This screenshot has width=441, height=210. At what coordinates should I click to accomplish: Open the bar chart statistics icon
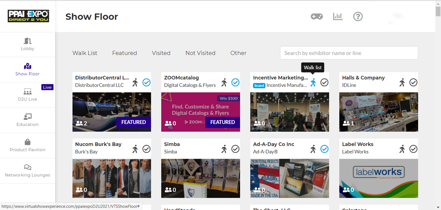pos(338,16)
